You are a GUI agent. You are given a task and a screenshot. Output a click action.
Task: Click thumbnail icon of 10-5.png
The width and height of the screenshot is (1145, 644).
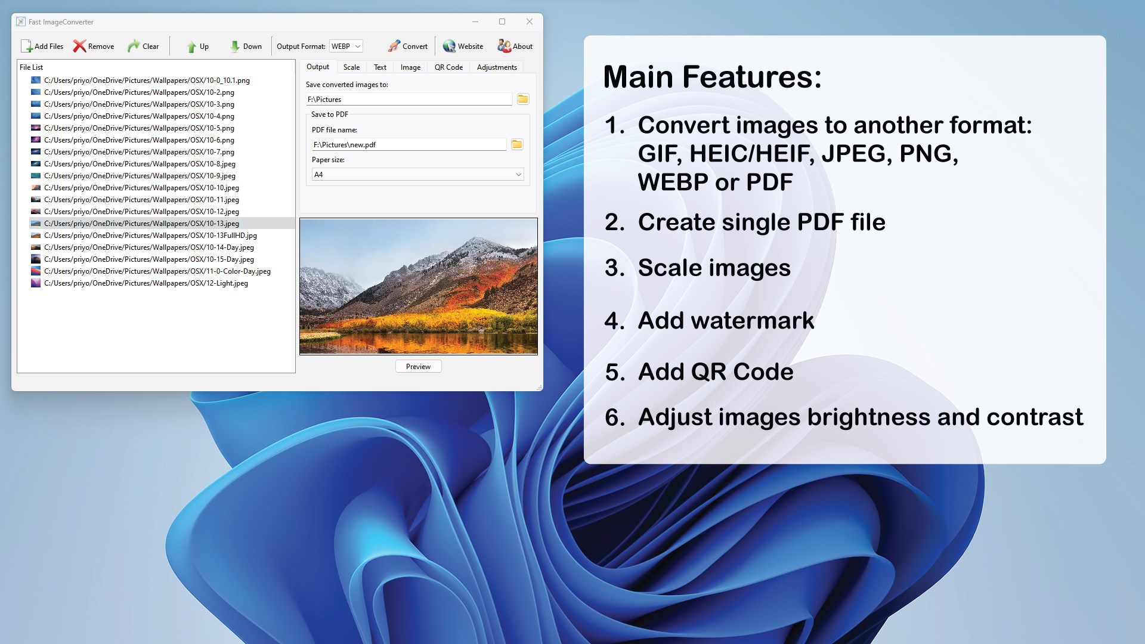click(x=36, y=128)
